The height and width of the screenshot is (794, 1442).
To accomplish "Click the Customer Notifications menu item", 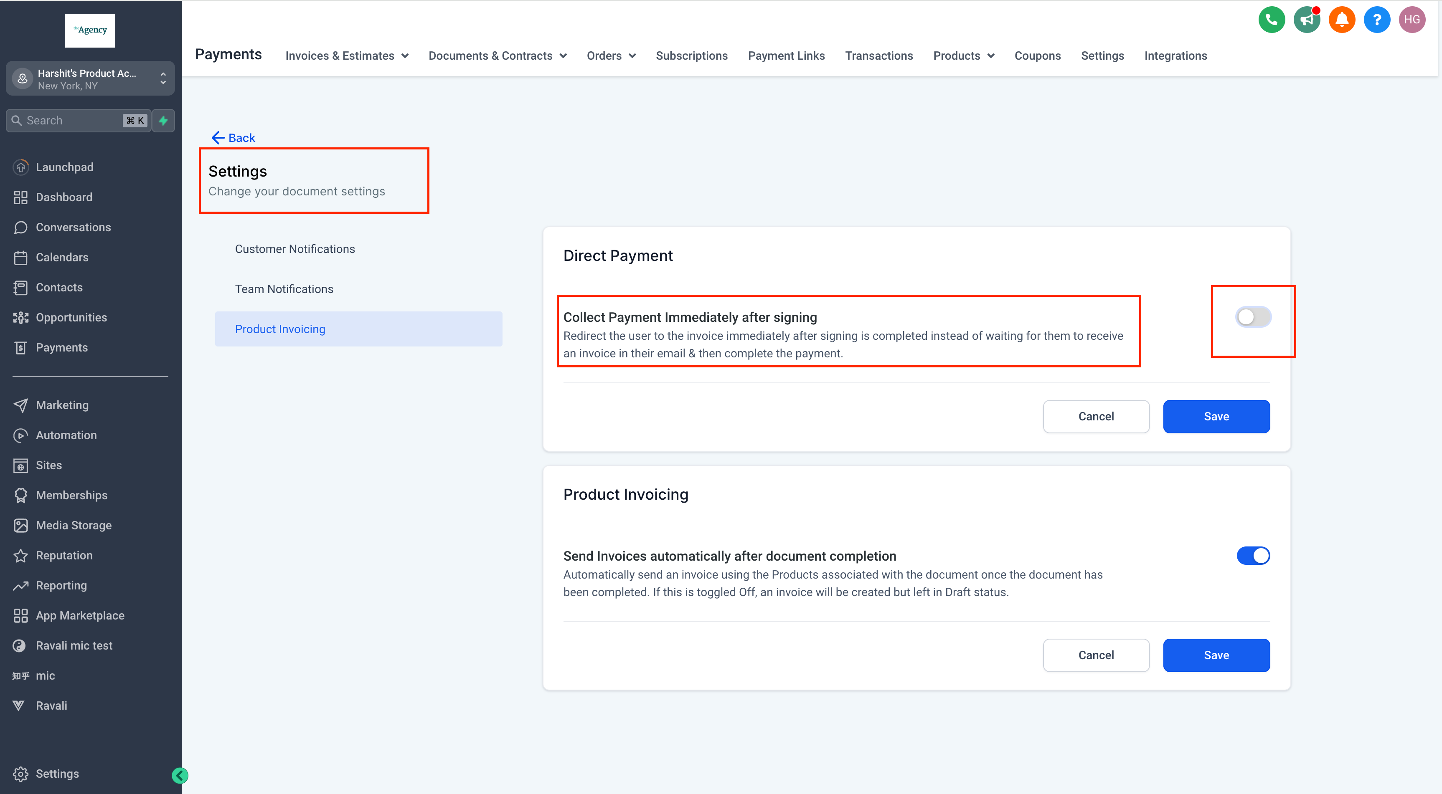I will click(x=295, y=248).
